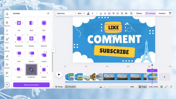Toggle bold formatting
The image size is (176, 99).
pos(92,14)
